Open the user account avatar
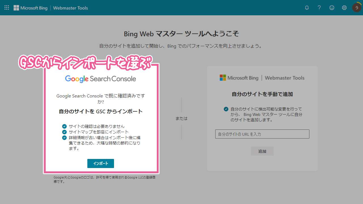This screenshot has height=204, width=363. coord(357,8)
